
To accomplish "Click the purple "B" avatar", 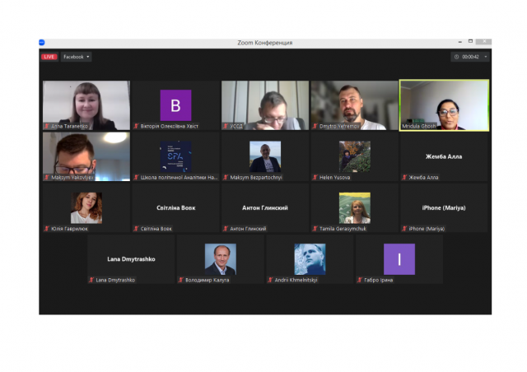I will [175, 105].
